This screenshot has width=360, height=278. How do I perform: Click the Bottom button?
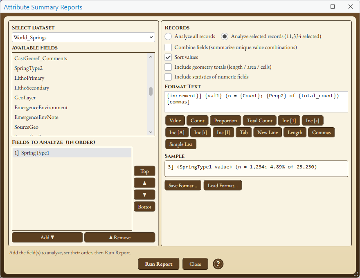pyautogui.click(x=144, y=207)
